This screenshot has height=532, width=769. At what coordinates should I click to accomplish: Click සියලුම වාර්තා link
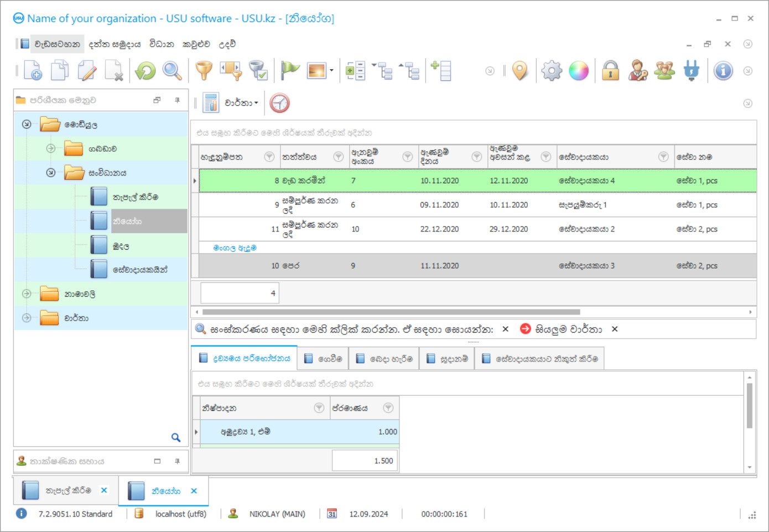[x=569, y=329]
